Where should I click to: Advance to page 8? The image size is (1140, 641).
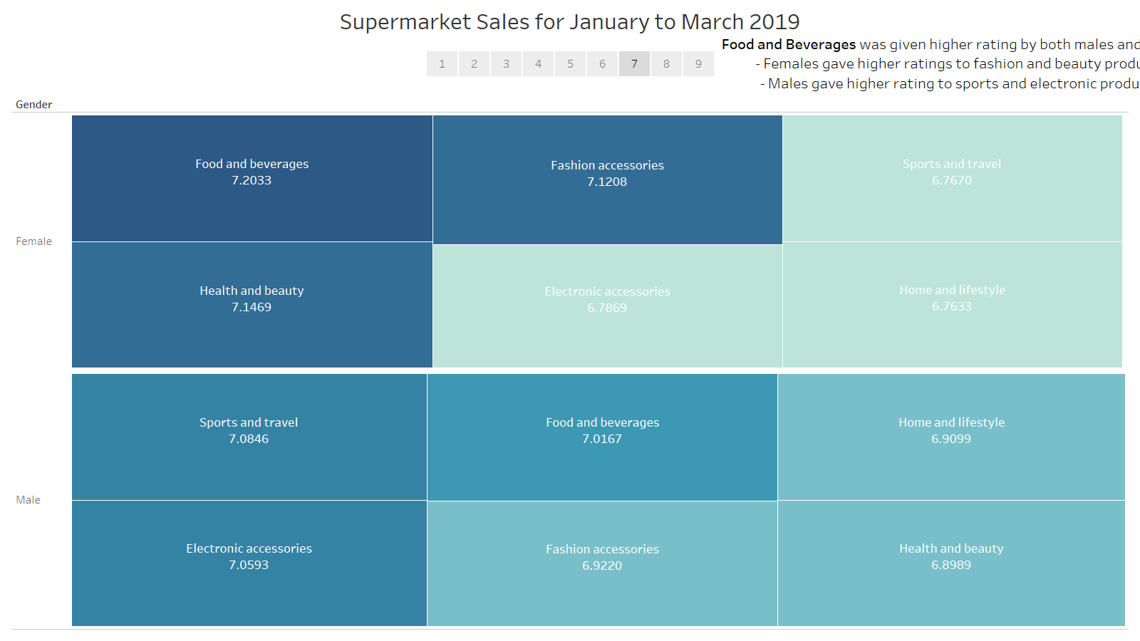pos(666,63)
